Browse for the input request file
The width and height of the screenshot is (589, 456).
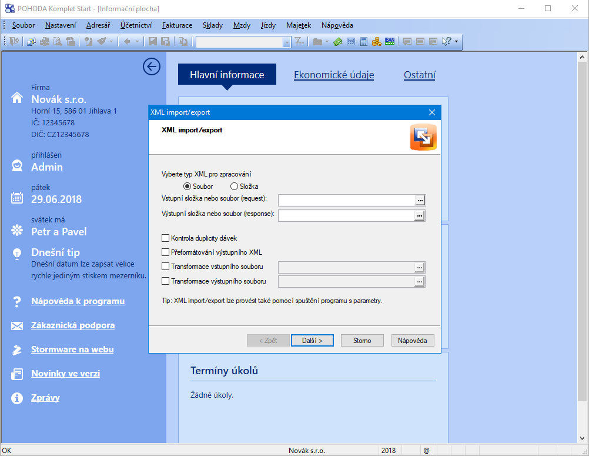[420, 201]
